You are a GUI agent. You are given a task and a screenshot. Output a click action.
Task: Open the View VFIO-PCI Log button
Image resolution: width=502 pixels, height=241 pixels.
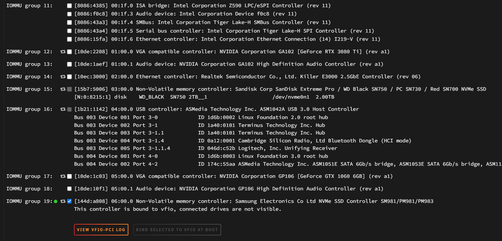click(101, 230)
